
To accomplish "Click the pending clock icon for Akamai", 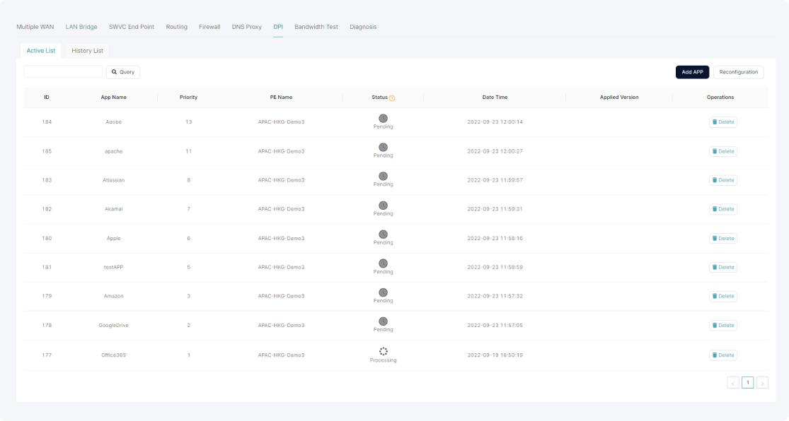I will pyautogui.click(x=383, y=206).
